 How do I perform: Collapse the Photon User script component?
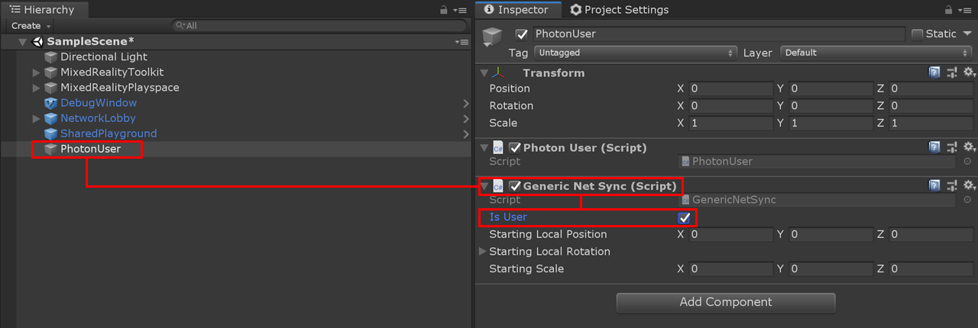point(484,147)
